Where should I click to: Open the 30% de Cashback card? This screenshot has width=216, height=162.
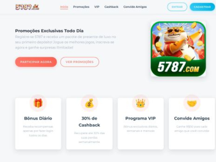(x=89, y=123)
